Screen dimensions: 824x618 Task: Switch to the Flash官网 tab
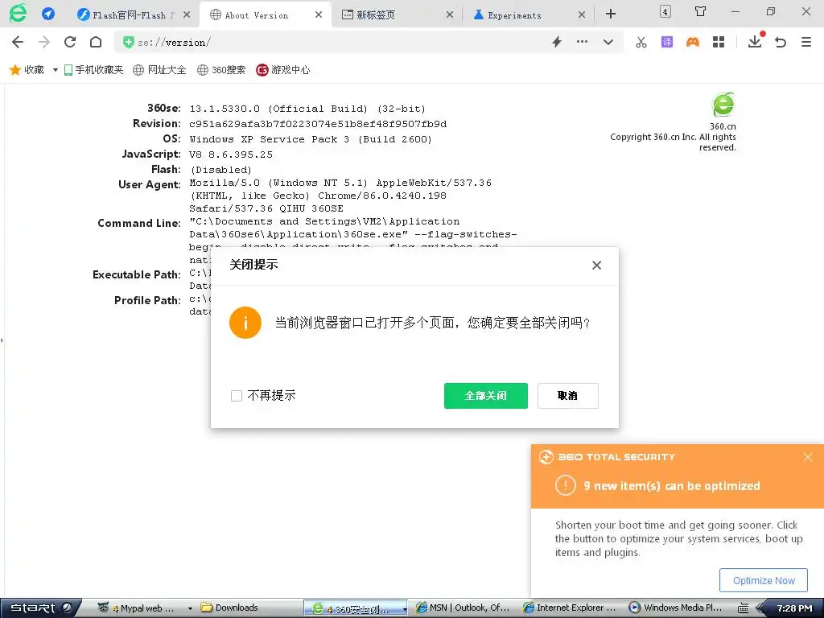point(126,15)
